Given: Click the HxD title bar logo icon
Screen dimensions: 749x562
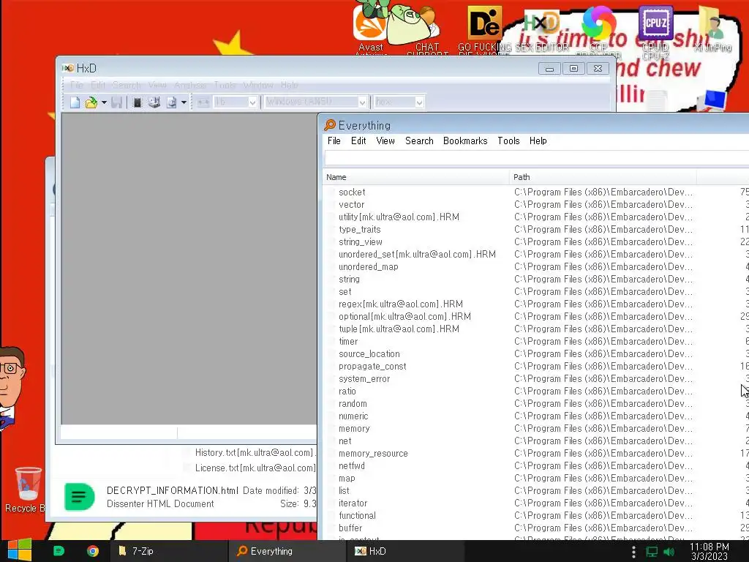Looking at the screenshot, I should click(x=67, y=68).
